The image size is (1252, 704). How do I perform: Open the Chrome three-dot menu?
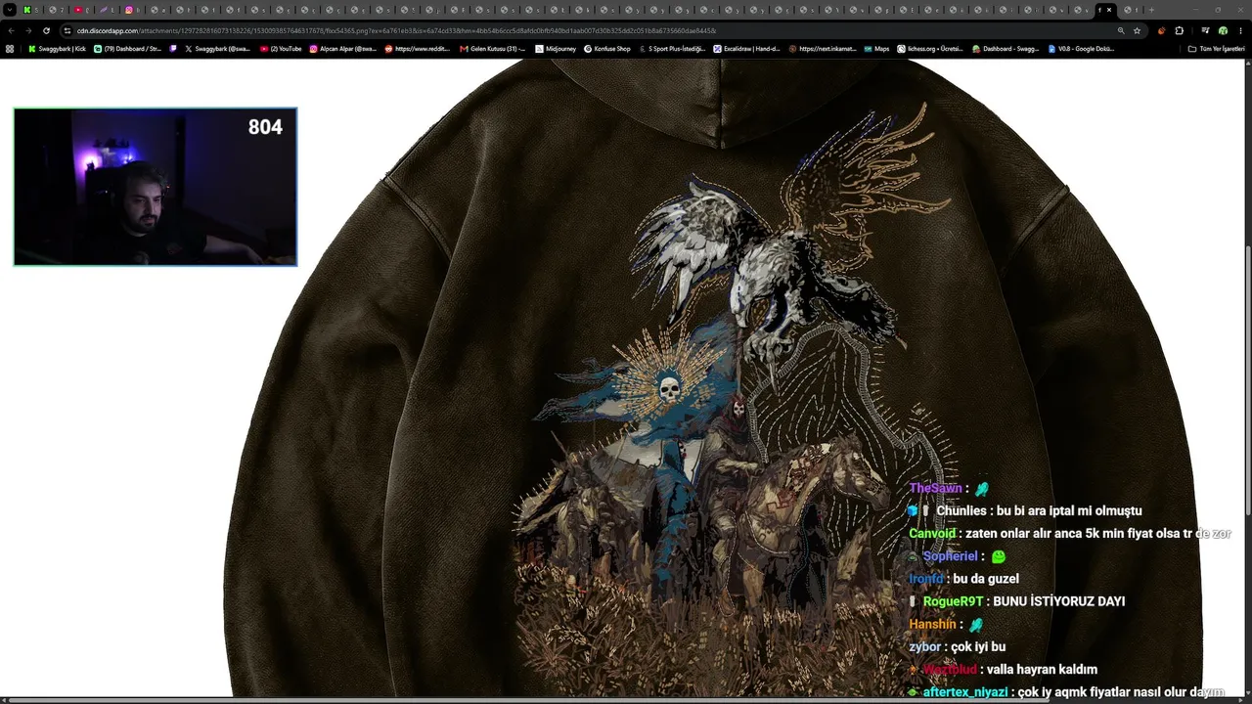point(1242,30)
